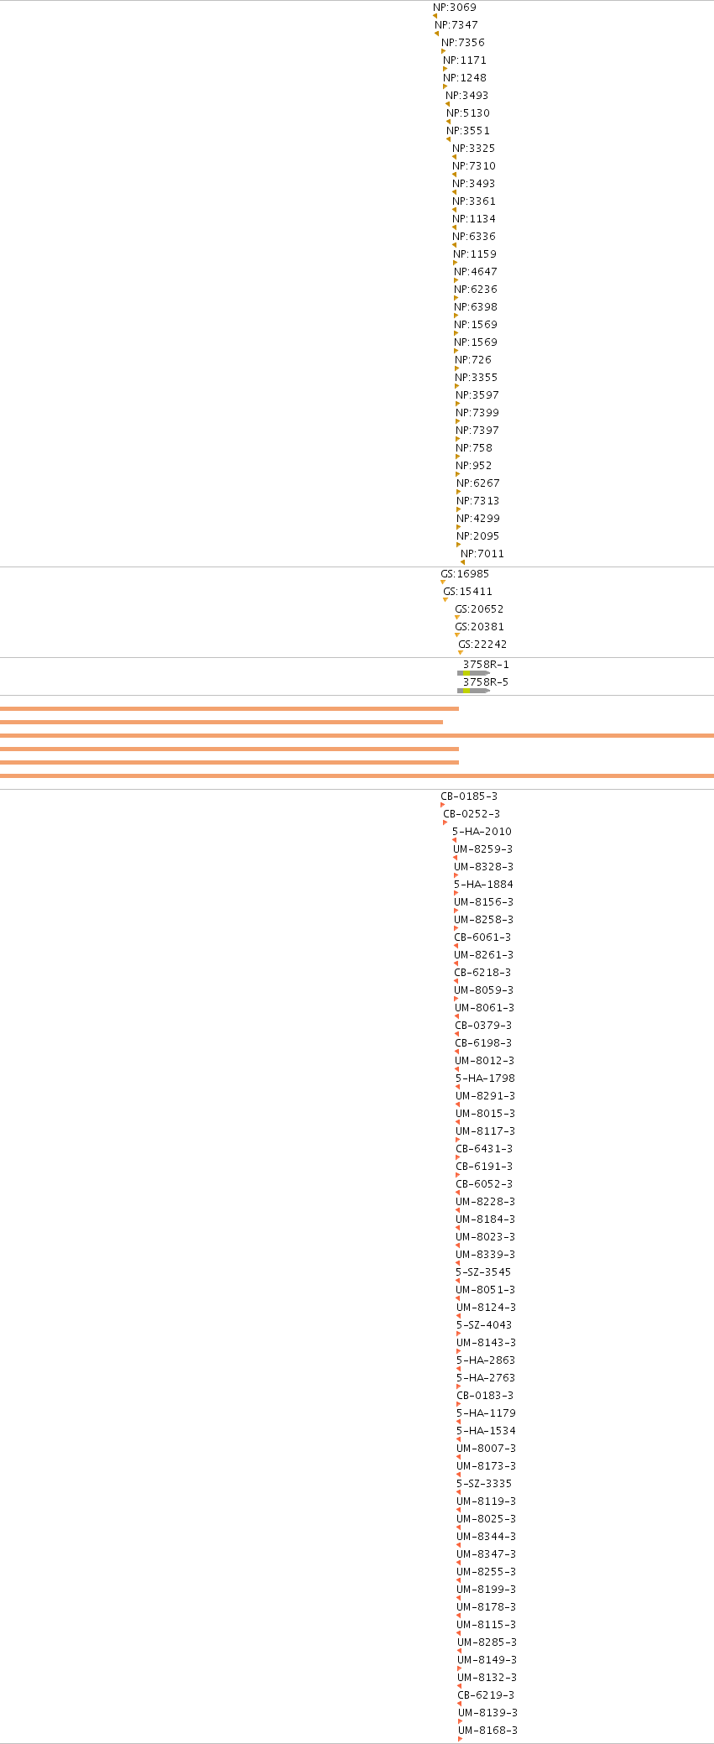Select the NP:952 label
The width and height of the screenshot is (714, 1744).
point(474,466)
